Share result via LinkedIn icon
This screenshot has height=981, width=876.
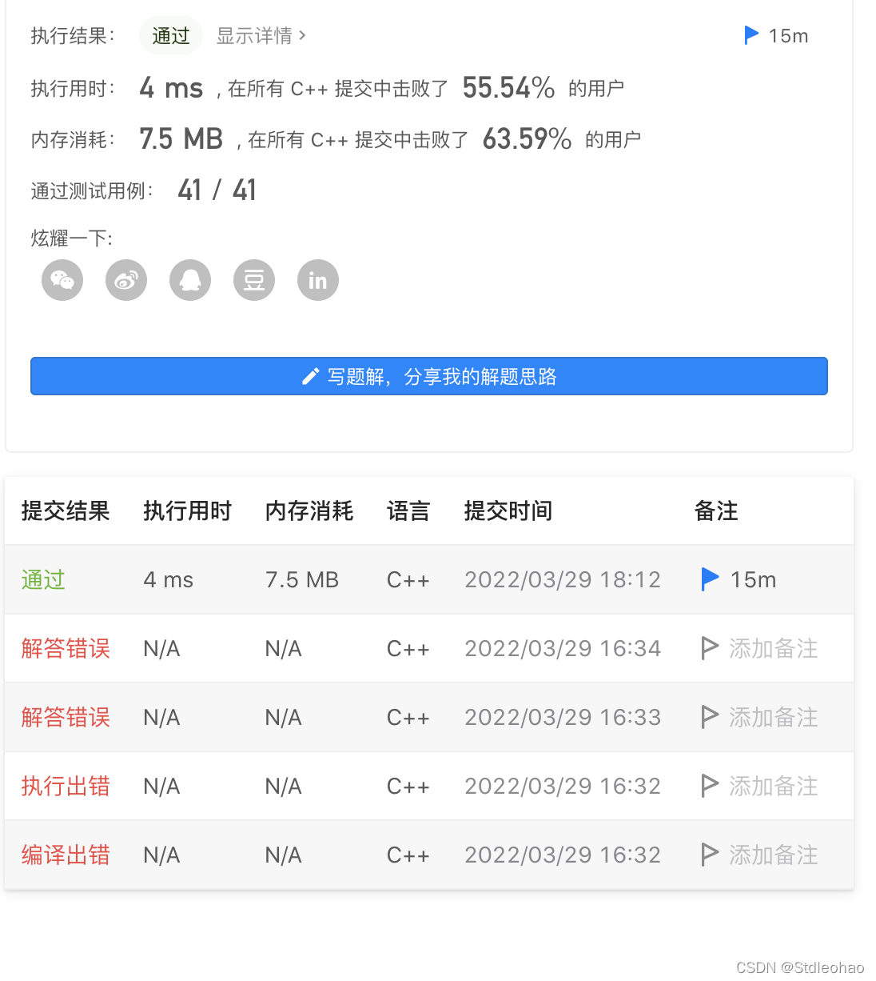(317, 280)
